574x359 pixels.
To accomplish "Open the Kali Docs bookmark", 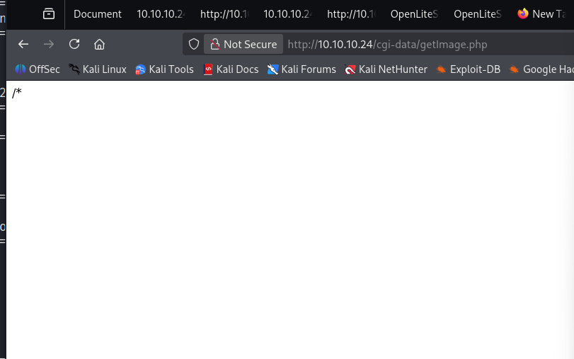I will [231, 69].
